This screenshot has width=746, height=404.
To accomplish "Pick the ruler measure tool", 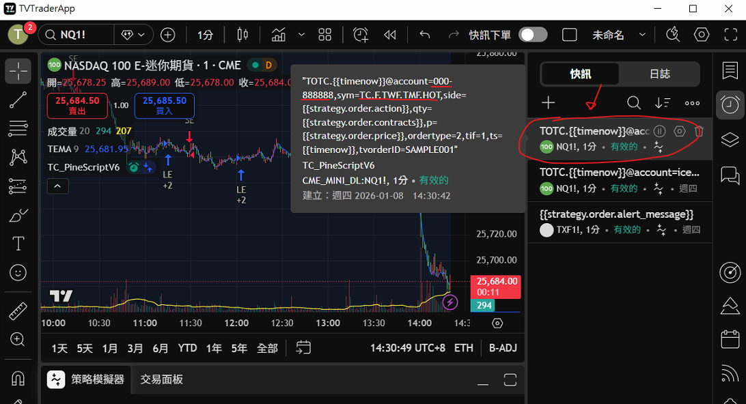I will point(18,311).
